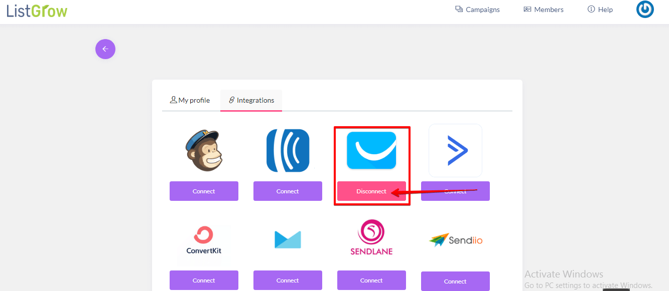Click the ActiveCampaign arrow logo
Viewport: 669px width, 291px height.
click(x=455, y=150)
